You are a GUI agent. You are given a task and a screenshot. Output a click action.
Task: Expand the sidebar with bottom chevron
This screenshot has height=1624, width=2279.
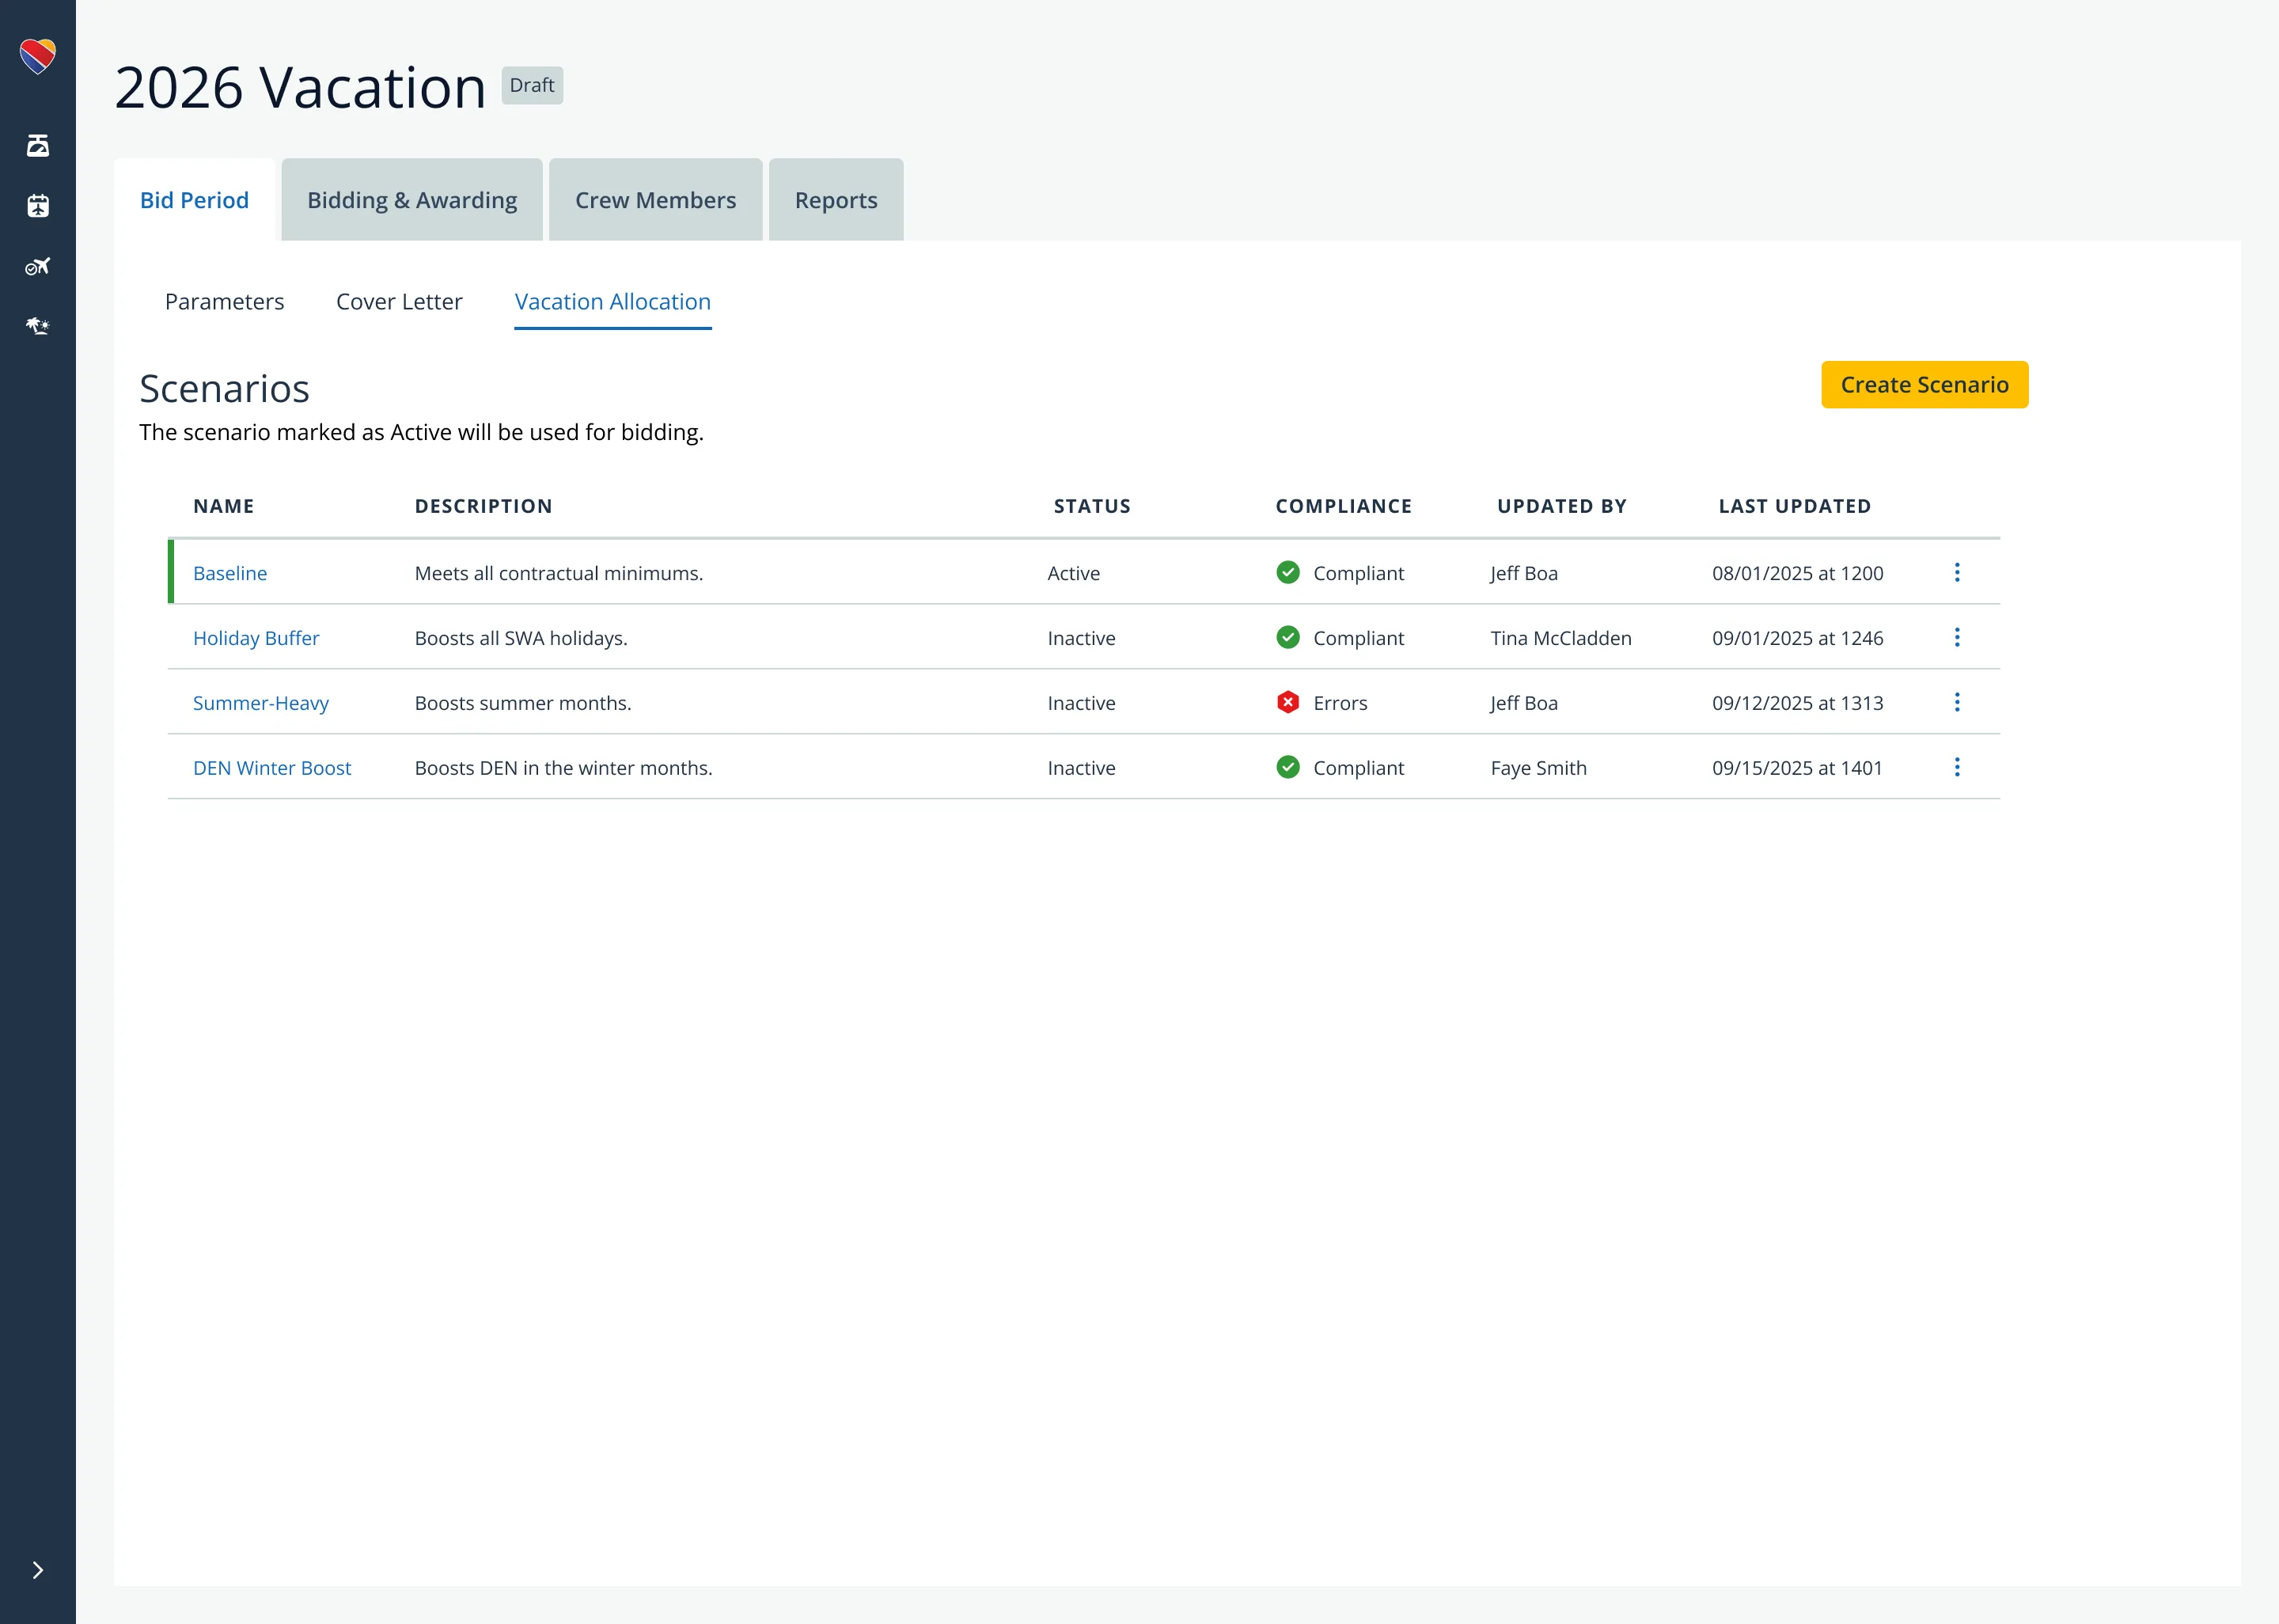[38, 1570]
